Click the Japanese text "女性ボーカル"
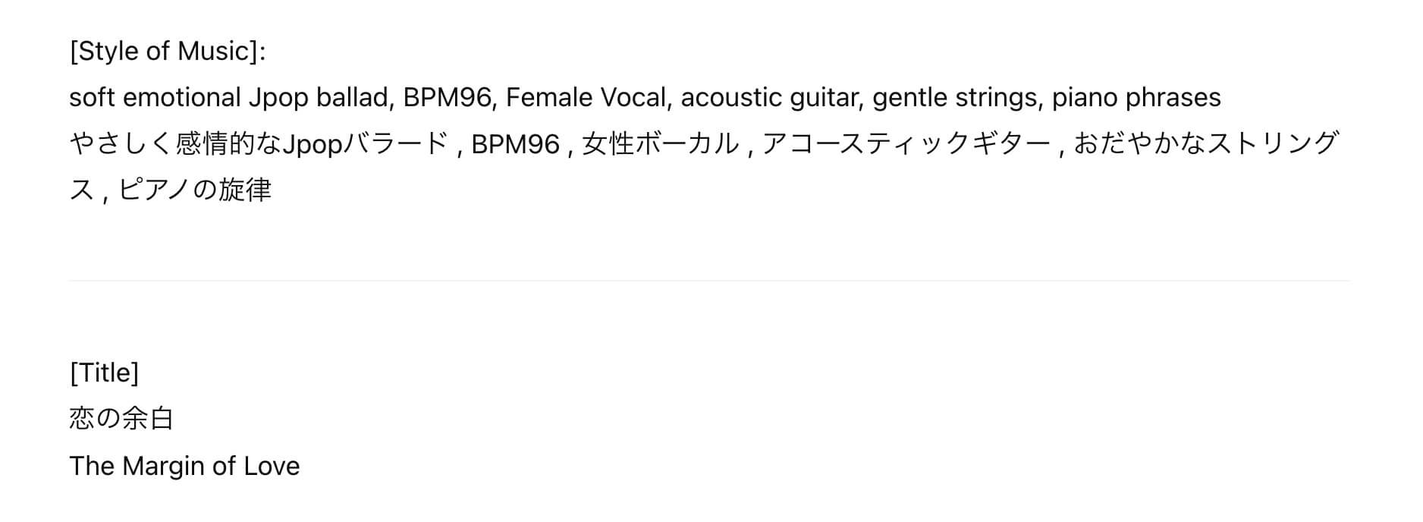The width and height of the screenshot is (1423, 522). 660,144
